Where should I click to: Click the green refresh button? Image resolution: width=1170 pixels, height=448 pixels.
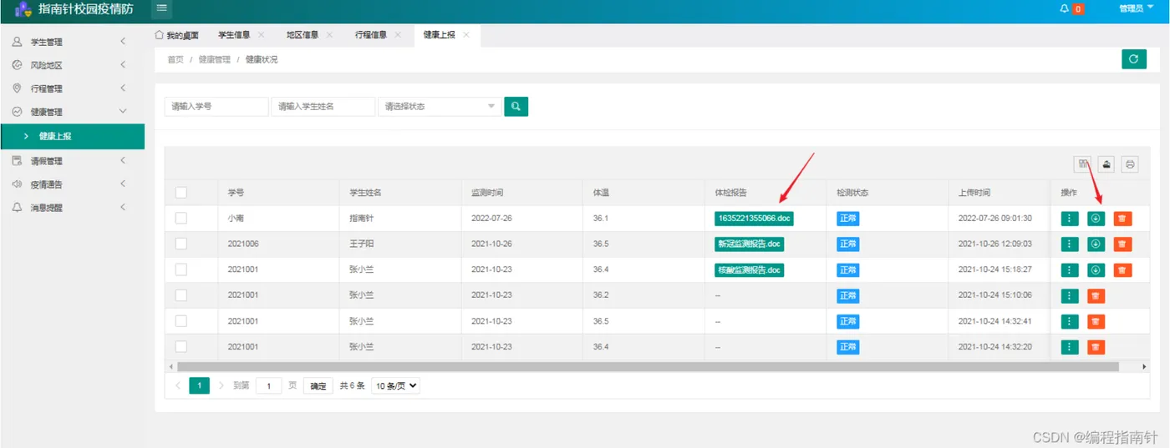pyautogui.click(x=1133, y=59)
